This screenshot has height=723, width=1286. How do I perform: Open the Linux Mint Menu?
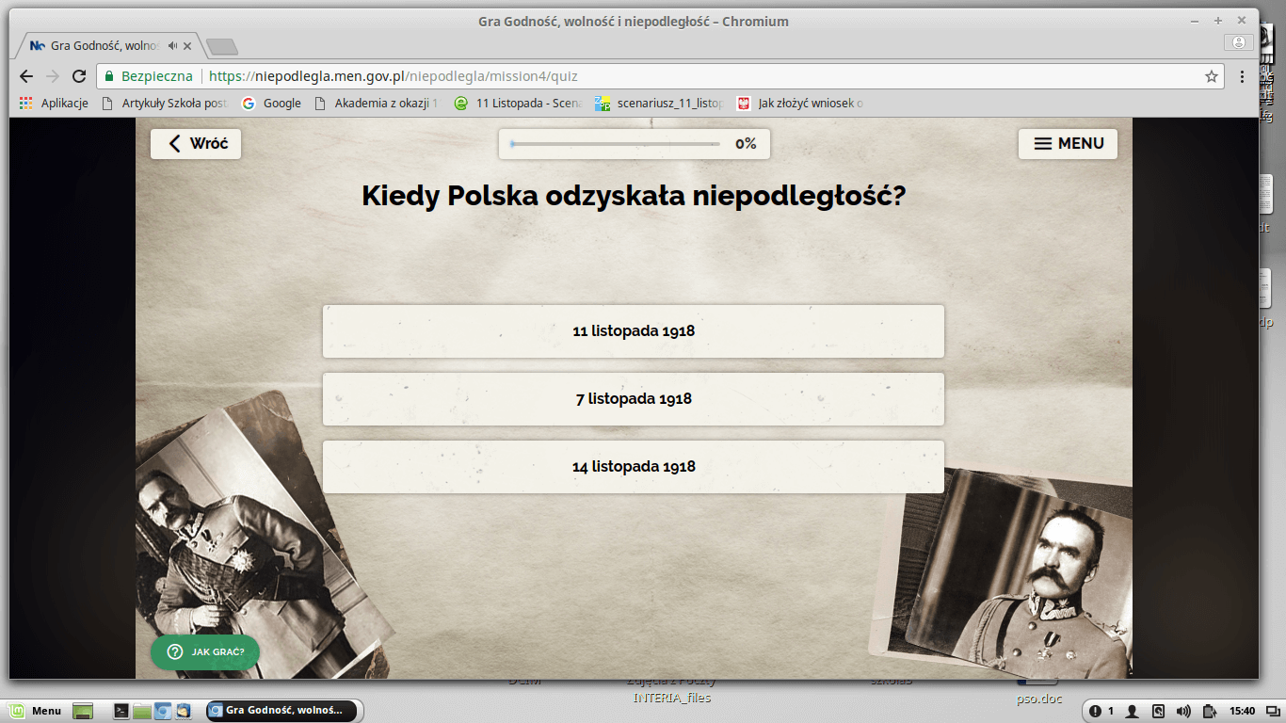37,711
